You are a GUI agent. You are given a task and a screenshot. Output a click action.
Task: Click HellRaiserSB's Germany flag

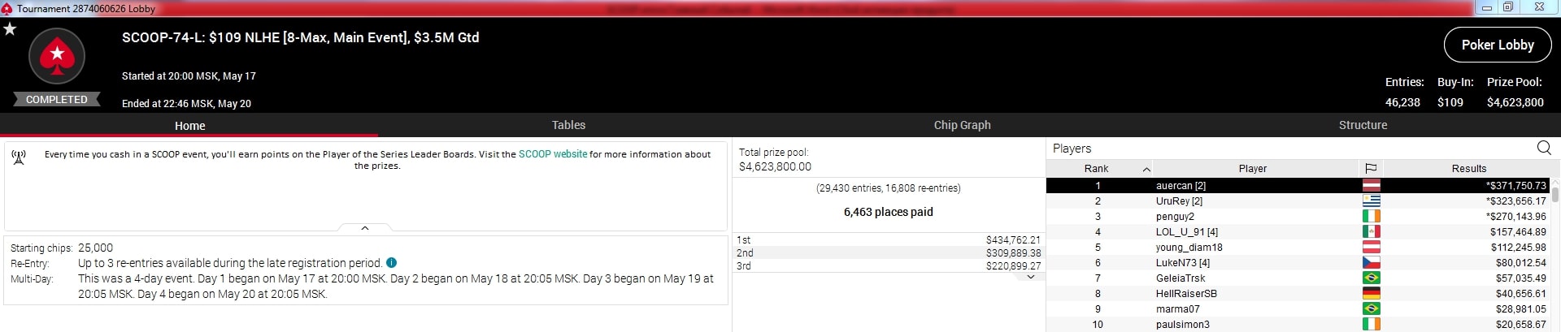(x=1372, y=294)
